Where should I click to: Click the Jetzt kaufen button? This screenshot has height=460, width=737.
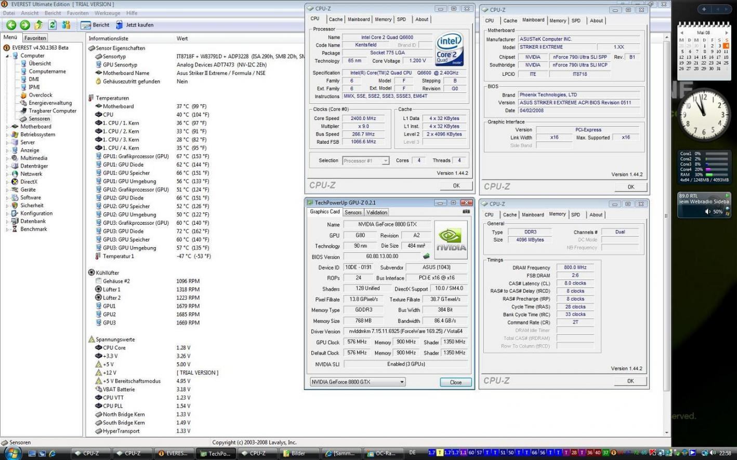click(135, 25)
